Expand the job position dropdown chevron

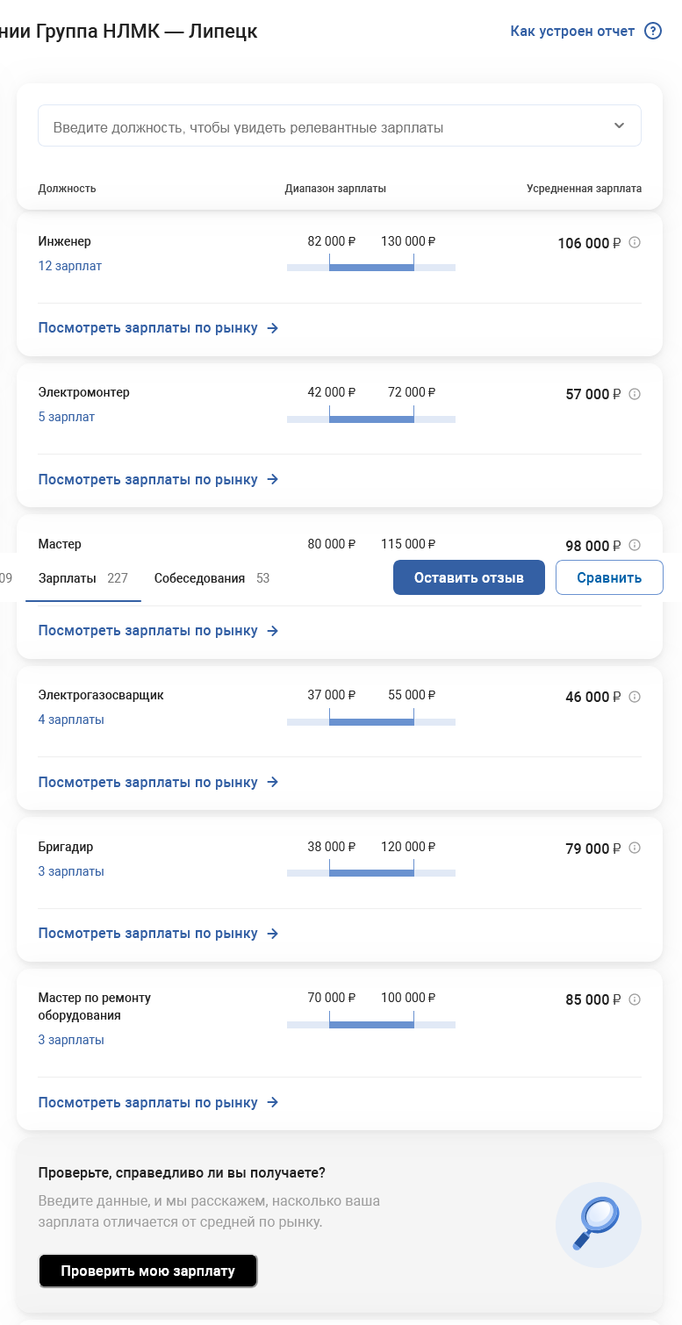[x=619, y=125]
